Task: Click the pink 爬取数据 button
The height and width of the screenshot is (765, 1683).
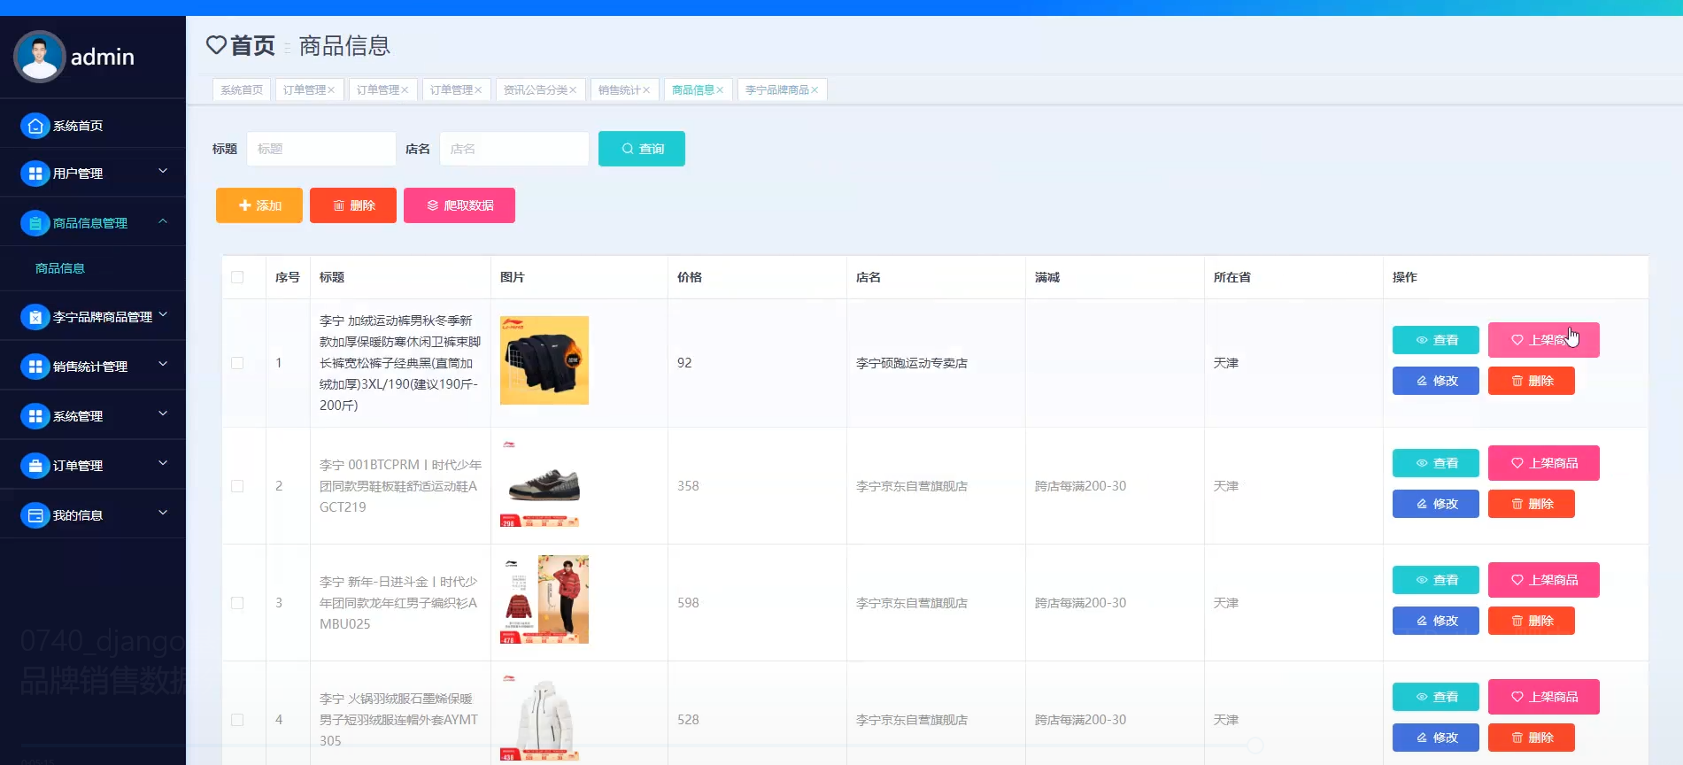Action: (x=459, y=205)
